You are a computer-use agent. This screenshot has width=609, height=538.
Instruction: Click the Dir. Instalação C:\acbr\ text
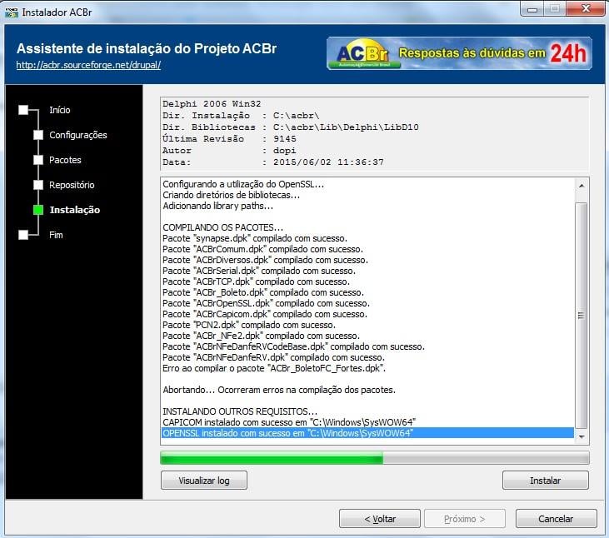[241, 115]
